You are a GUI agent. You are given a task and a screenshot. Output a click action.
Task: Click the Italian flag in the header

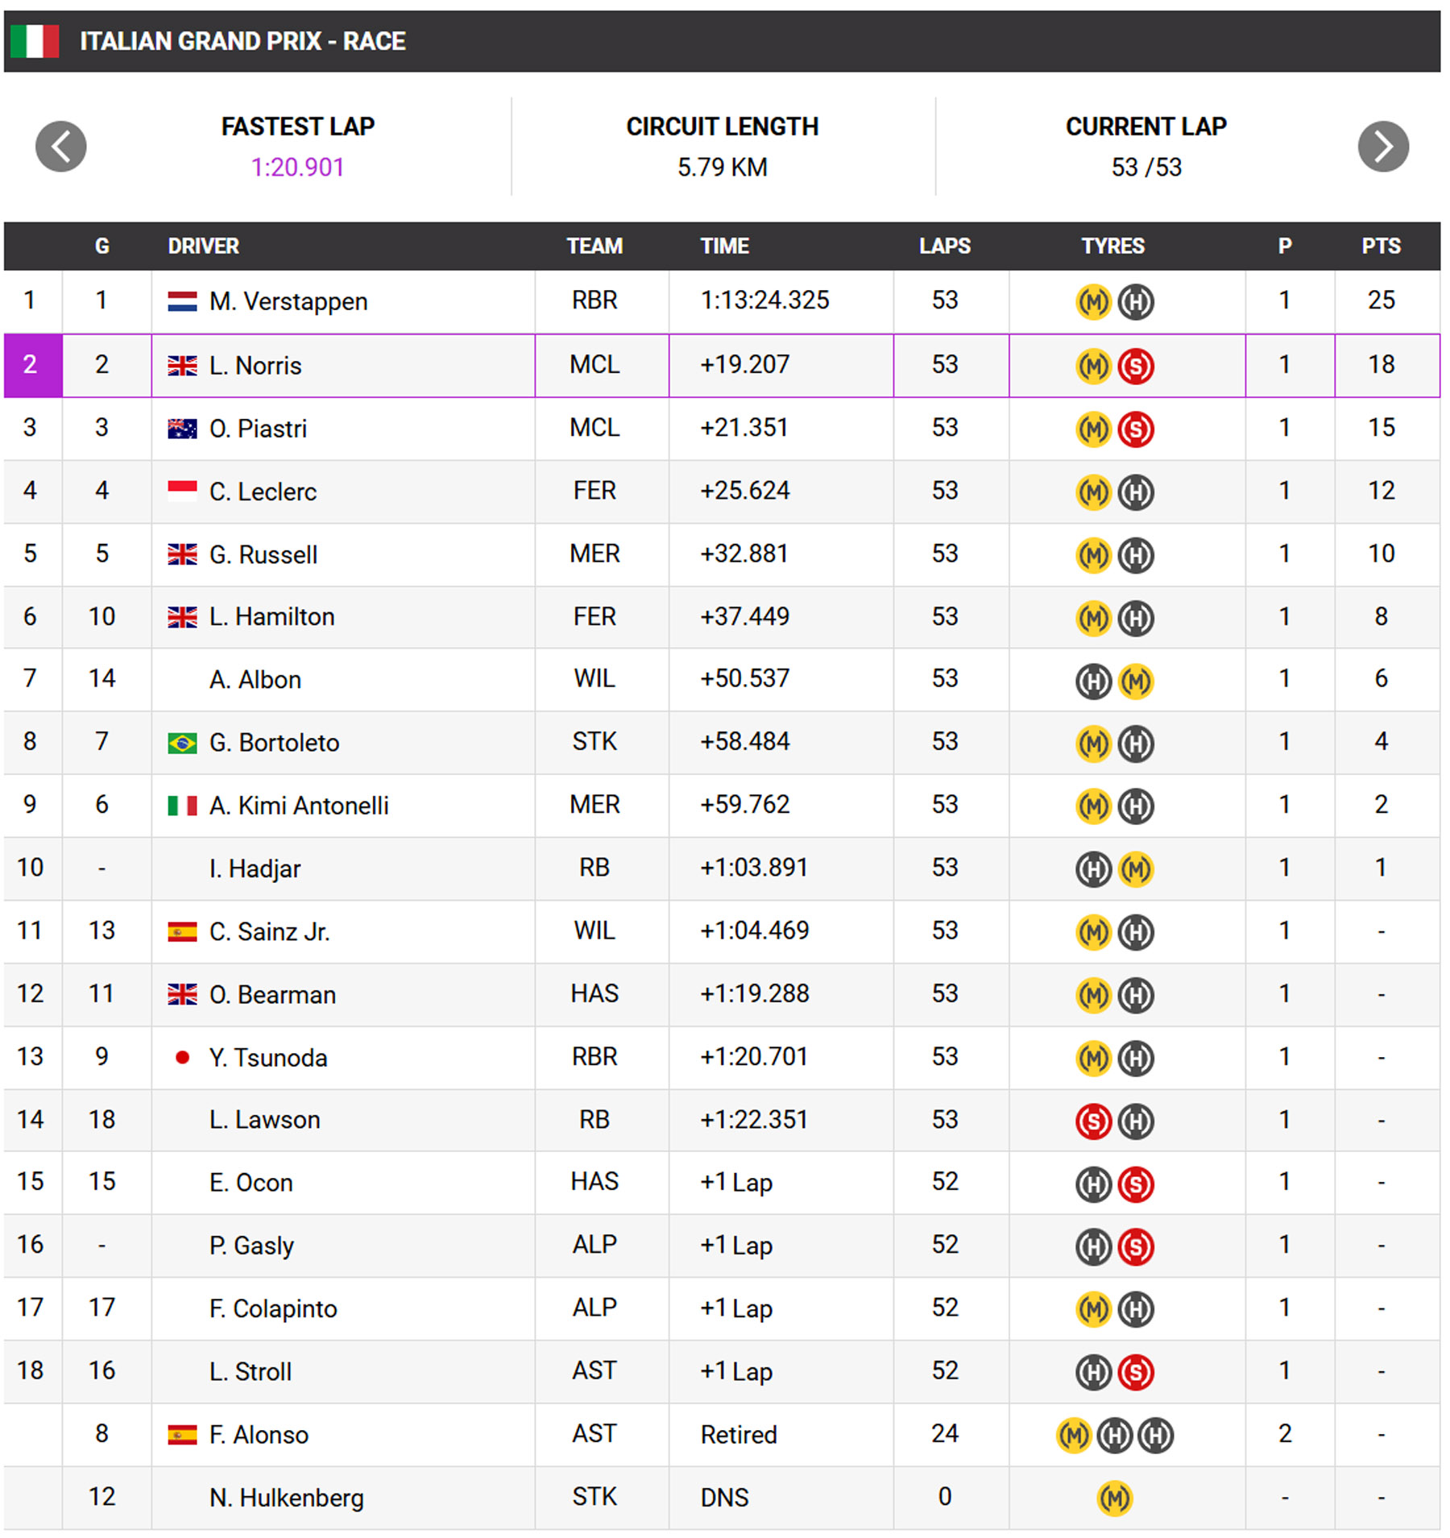35,41
